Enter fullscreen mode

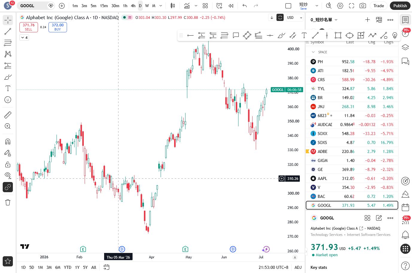click(x=352, y=6)
